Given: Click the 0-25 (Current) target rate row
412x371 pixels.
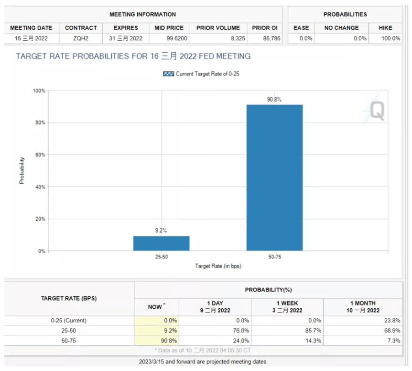Looking at the screenshot, I should pos(69,320).
